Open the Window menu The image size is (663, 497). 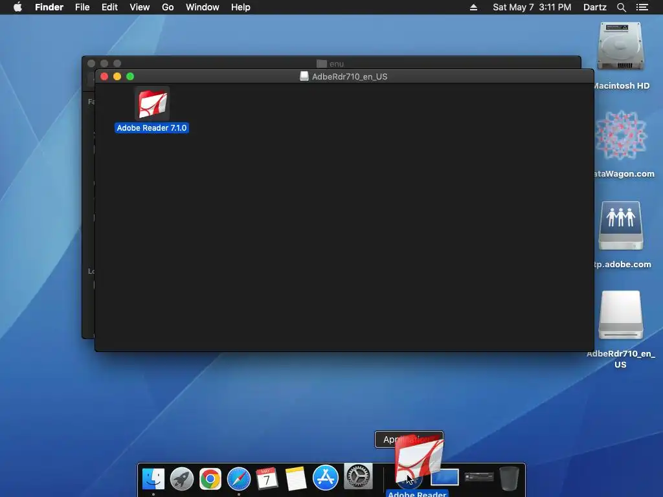(203, 7)
